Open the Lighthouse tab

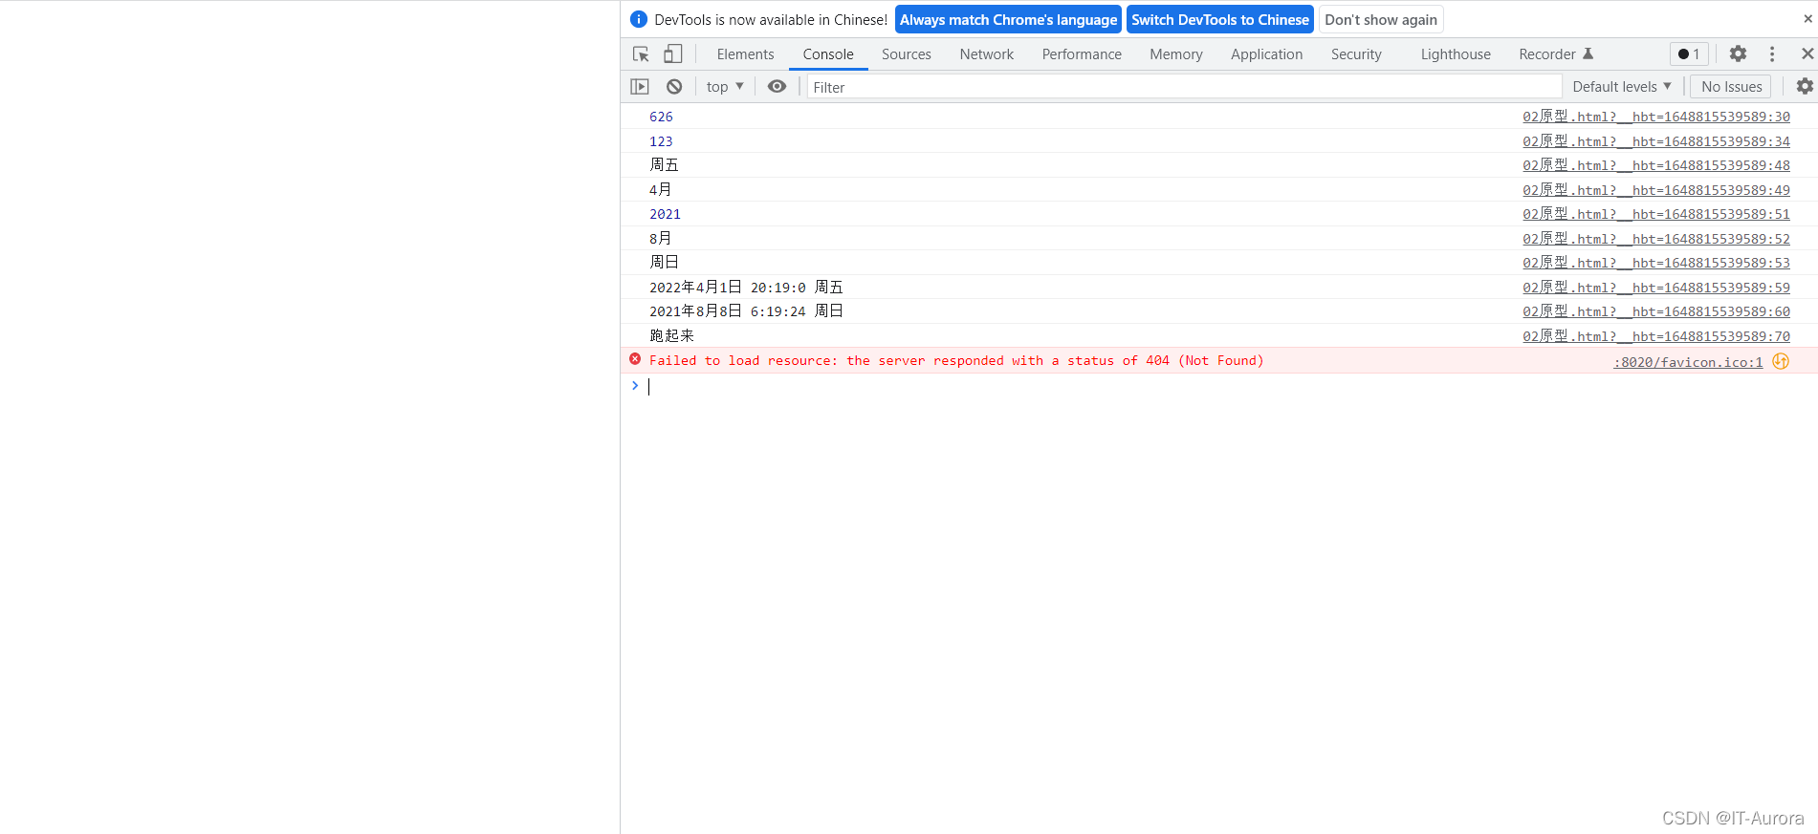click(x=1456, y=54)
